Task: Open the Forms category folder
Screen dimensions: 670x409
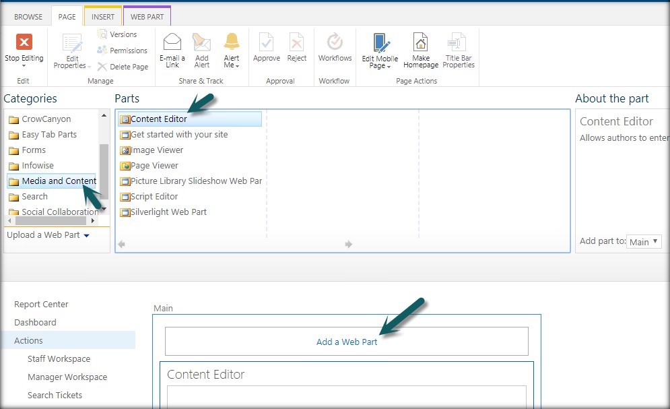Action: coord(28,150)
